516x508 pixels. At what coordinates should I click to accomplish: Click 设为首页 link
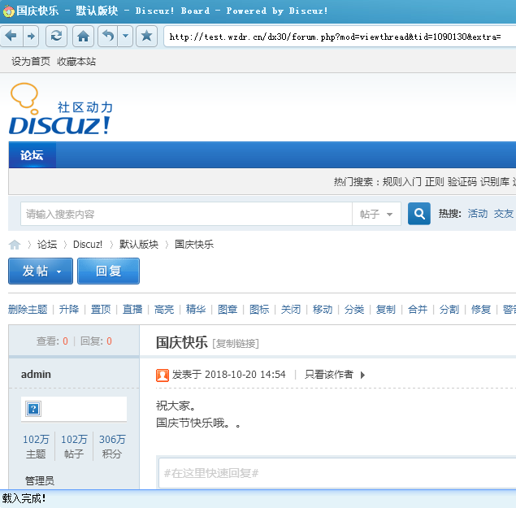pos(31,61)
